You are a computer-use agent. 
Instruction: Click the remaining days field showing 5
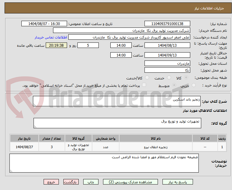[88, 45]
